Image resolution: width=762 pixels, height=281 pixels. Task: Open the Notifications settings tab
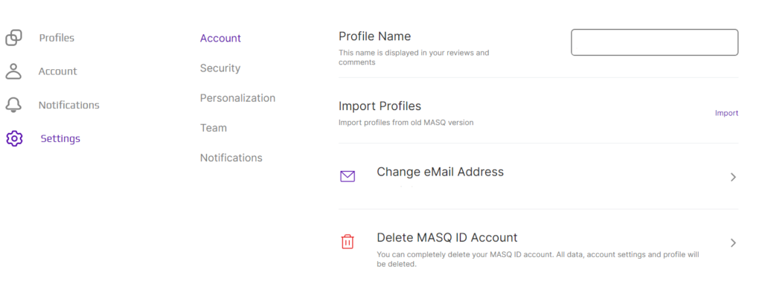point(231,158)
